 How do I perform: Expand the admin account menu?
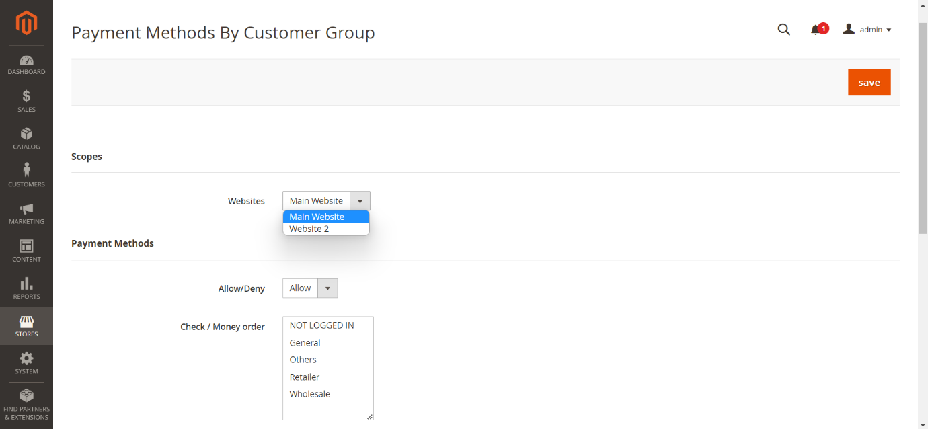point(867,30)
